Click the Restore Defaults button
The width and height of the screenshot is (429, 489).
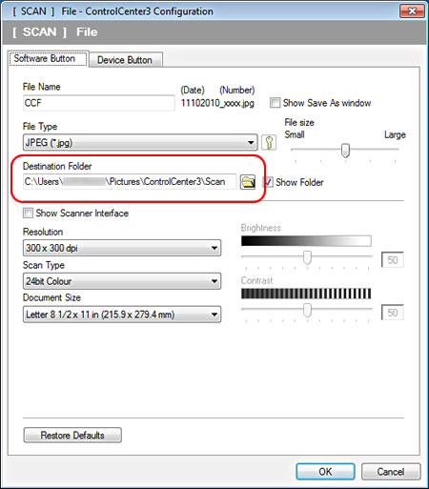[x=72, y=435]
